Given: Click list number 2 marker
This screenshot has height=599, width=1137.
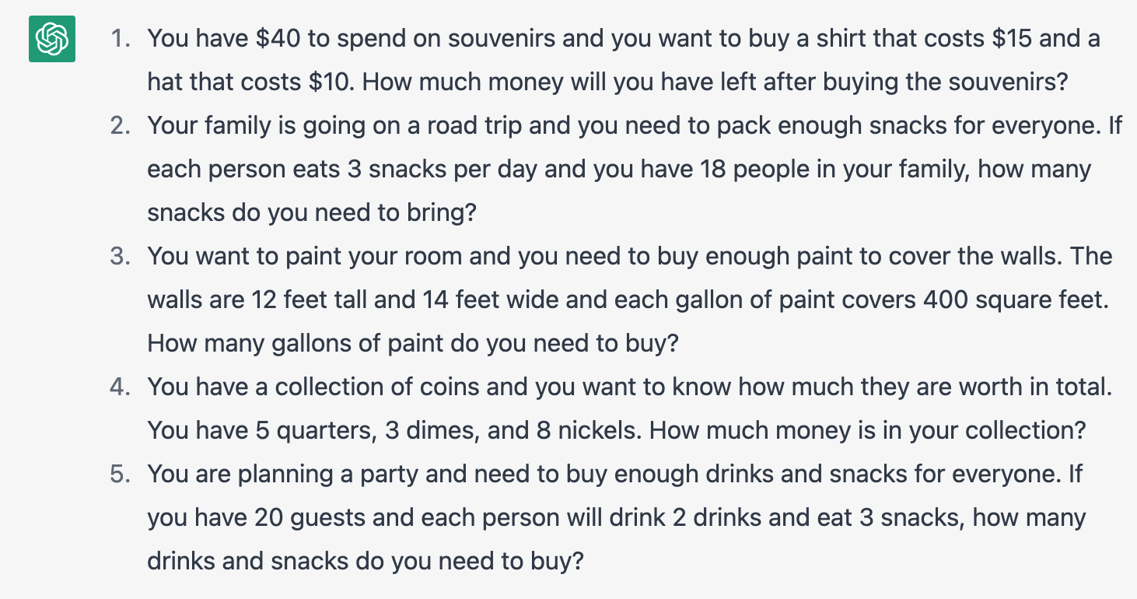Looking at the screenshot, I should pos(120,125).
